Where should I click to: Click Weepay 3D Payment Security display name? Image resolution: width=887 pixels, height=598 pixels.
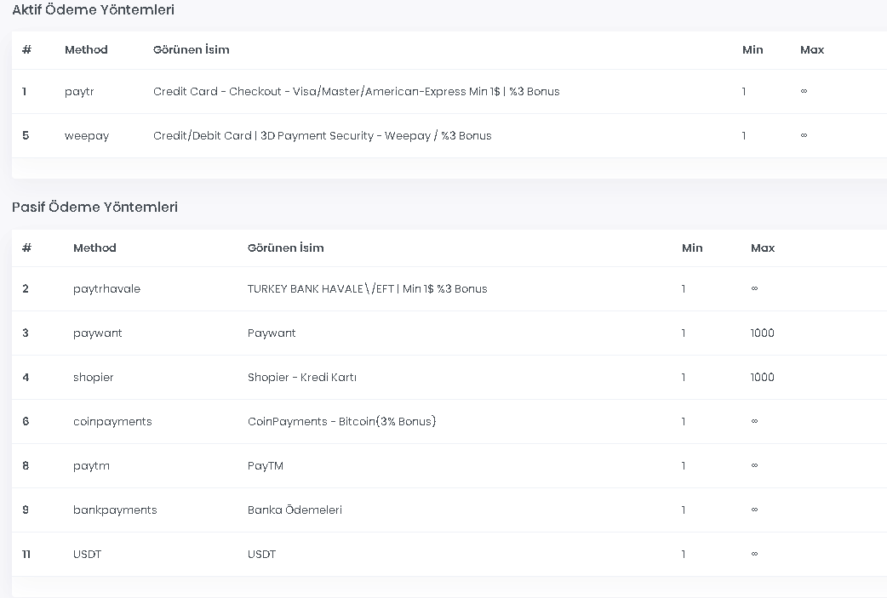coord(323,135)
